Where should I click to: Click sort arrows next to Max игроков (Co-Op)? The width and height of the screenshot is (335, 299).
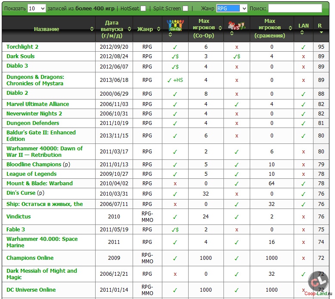pyautogui.click(x=220, y=28)
